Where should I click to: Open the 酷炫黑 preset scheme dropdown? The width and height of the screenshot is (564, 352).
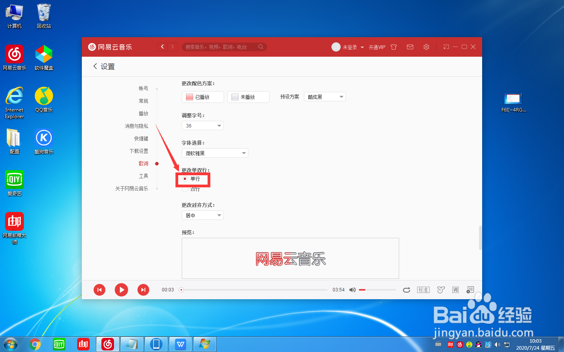(x=325, y=97)
